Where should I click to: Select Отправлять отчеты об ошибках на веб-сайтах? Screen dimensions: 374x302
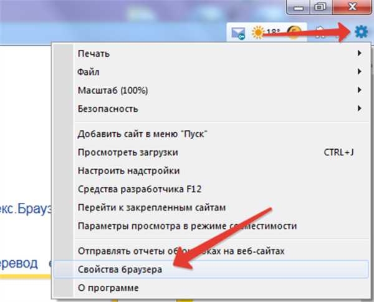[x=211, y=251]
